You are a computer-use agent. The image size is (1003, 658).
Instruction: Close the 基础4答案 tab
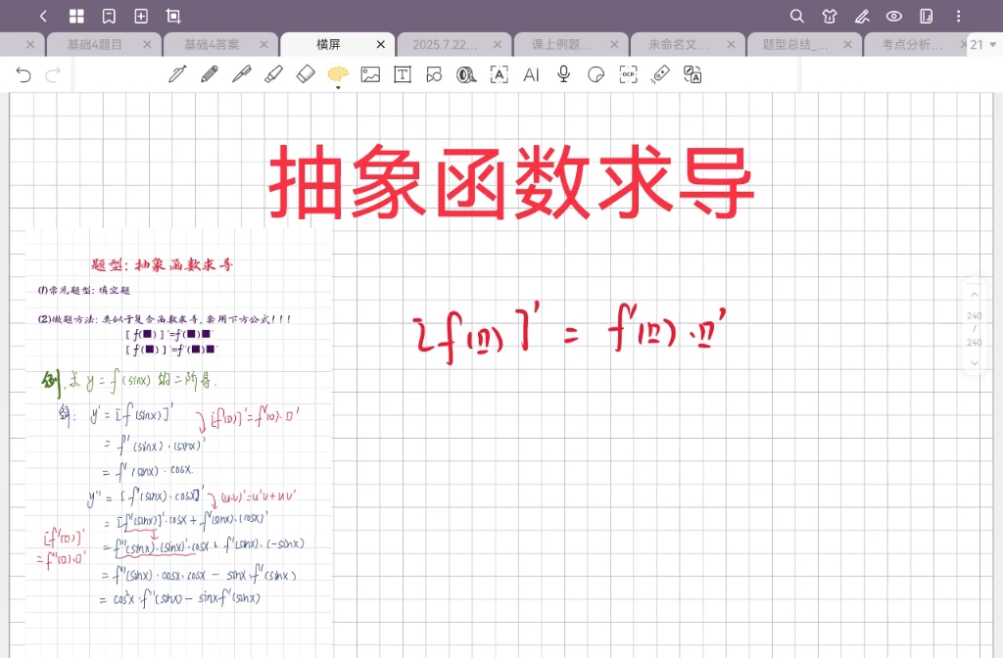[263, 45]
